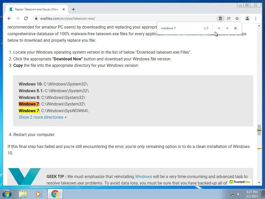
Task: Click the address bar URL
Action: (x=68, y=18)
